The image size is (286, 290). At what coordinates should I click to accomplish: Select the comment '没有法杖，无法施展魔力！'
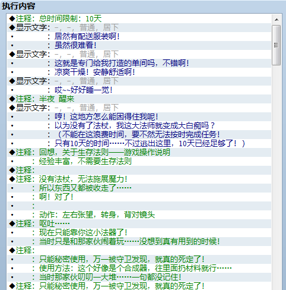[139, 179]
